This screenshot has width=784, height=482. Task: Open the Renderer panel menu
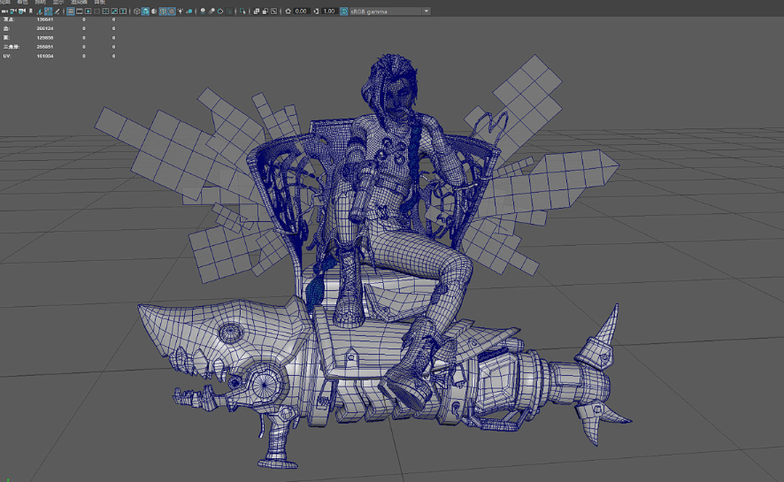tap(79, 2)
